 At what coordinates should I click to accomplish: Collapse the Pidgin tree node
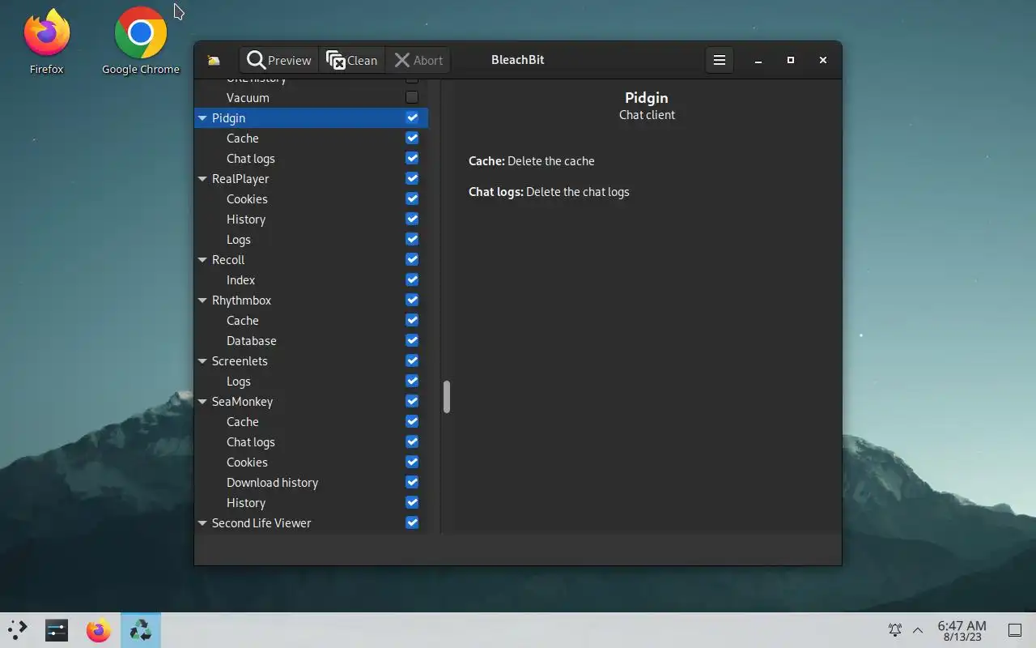click(x=202, y=118)
